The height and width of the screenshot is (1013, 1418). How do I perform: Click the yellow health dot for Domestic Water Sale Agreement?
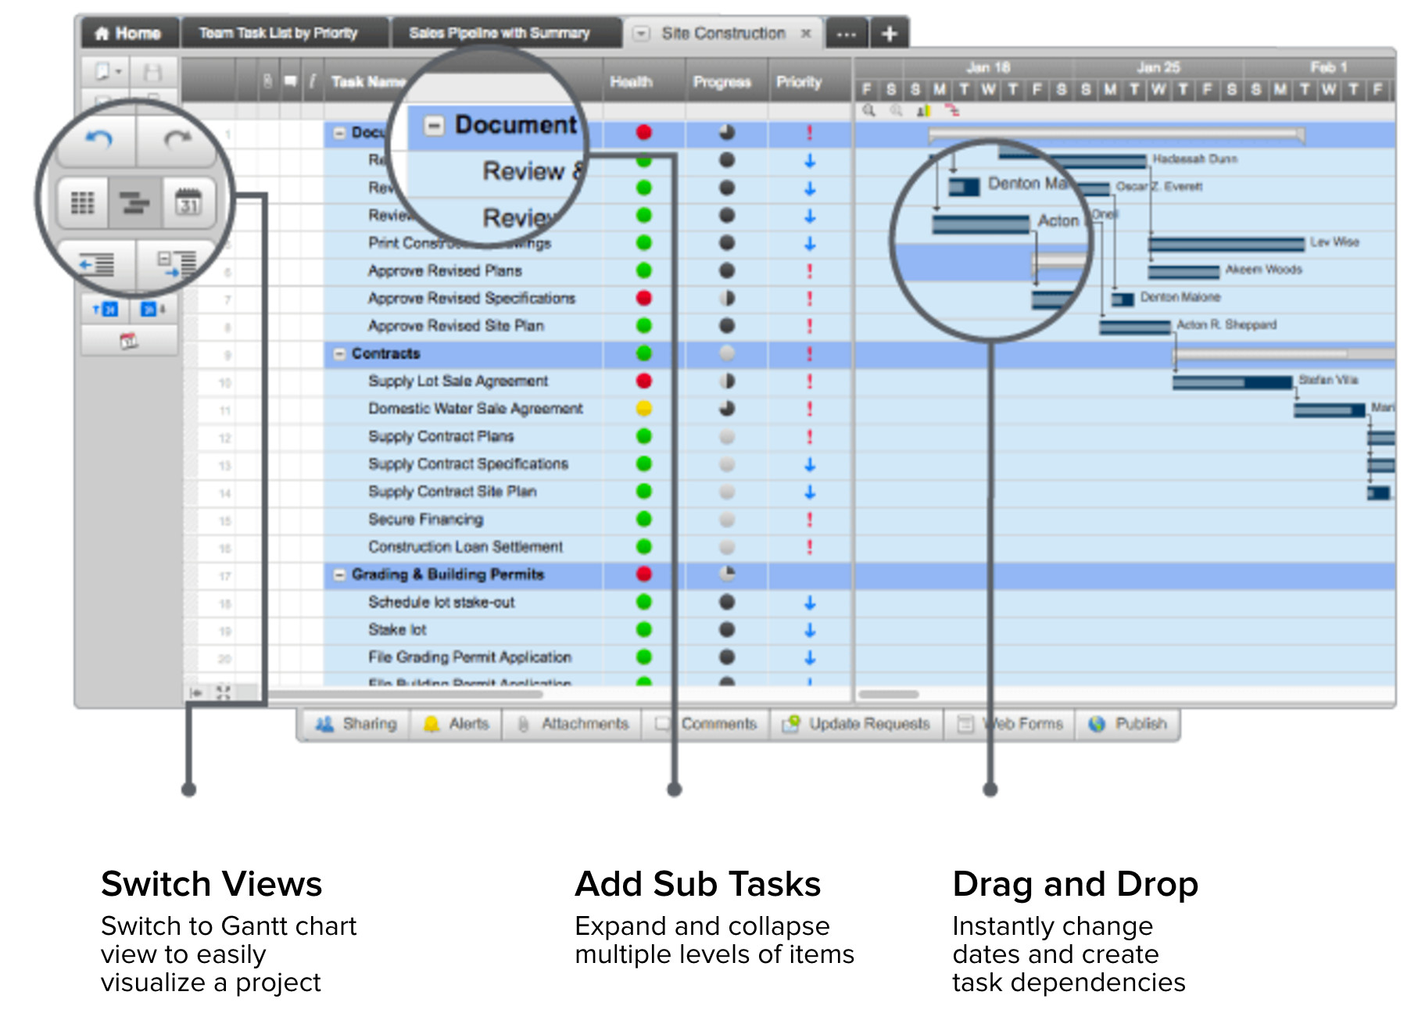click(644, 409)
